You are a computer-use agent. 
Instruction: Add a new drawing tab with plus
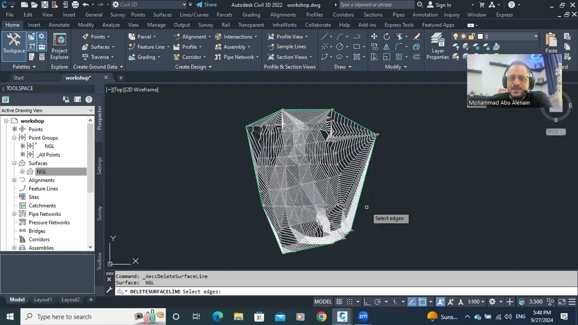(121, 78)
